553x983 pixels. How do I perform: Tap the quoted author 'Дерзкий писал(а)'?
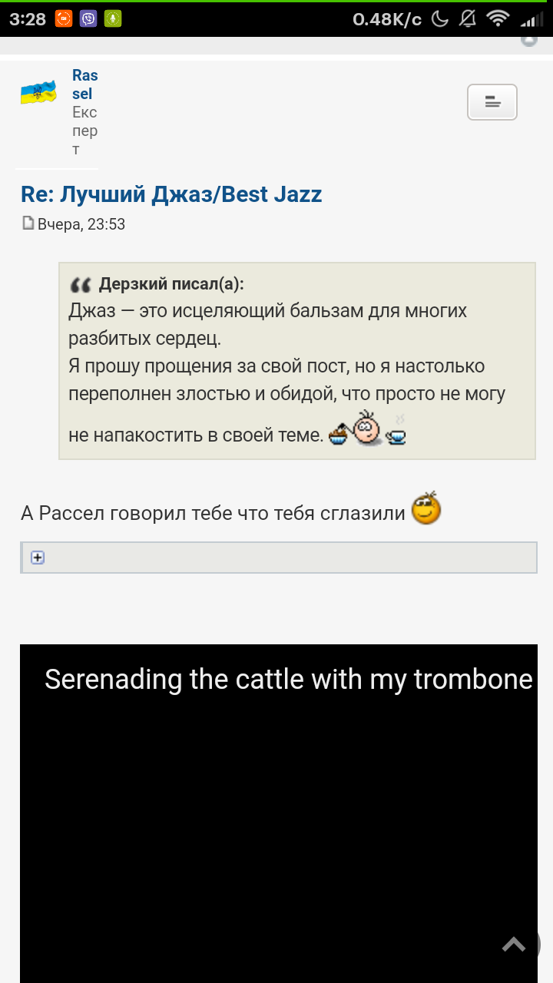point(171,284)
